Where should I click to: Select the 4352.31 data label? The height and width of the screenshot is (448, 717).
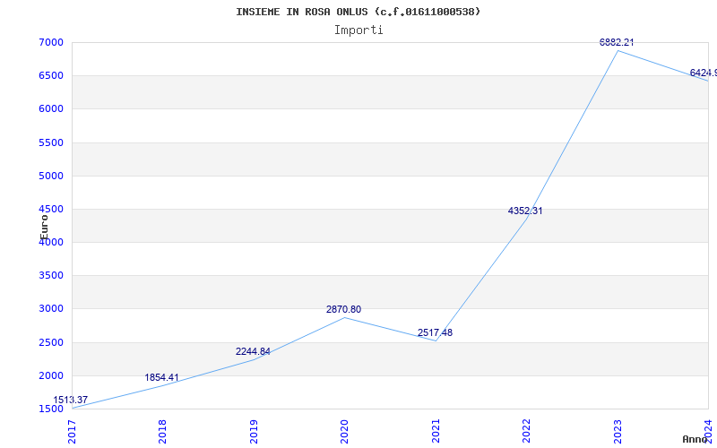click(x=525, y=211)
